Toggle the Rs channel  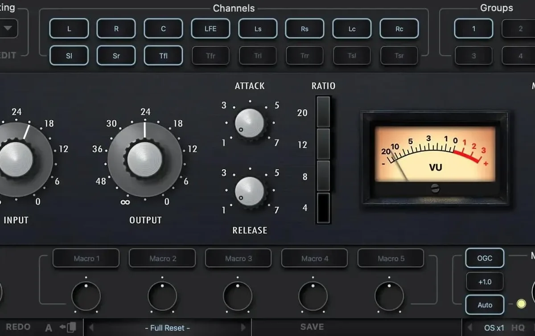coord(305,29)
